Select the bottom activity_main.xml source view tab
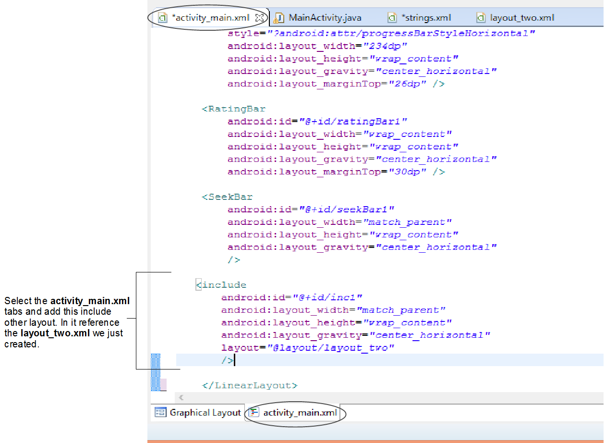Viewport: 604px width, 443px height. pyautogui.click(x=300, y=412)
